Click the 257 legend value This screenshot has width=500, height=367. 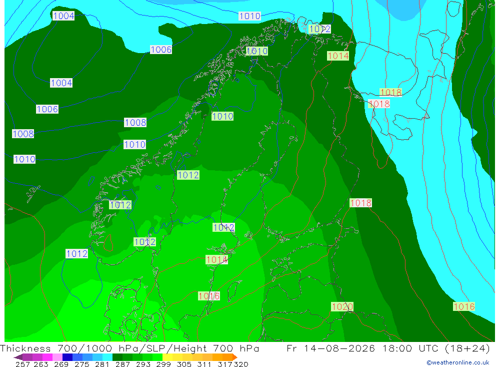click(22, 364)
